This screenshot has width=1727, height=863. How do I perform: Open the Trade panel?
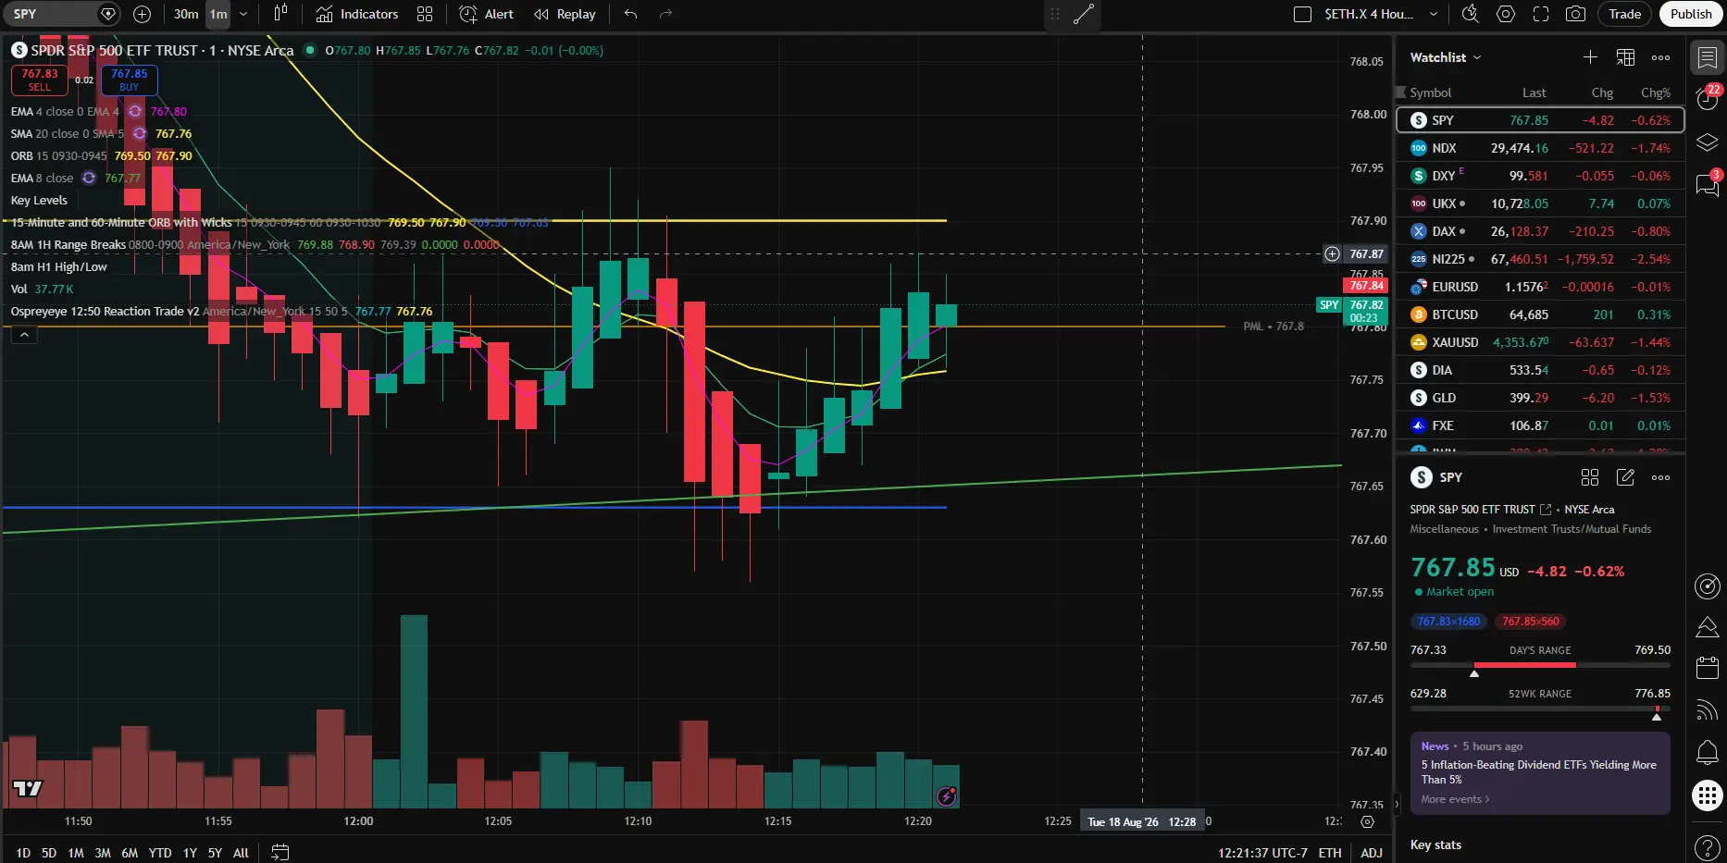(x=1624, y=14)
